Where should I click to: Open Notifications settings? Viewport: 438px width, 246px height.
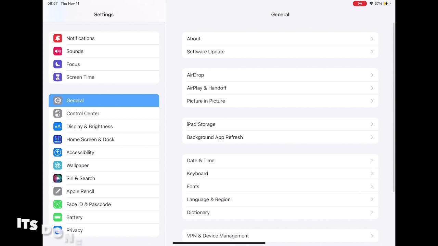(104, 38)
